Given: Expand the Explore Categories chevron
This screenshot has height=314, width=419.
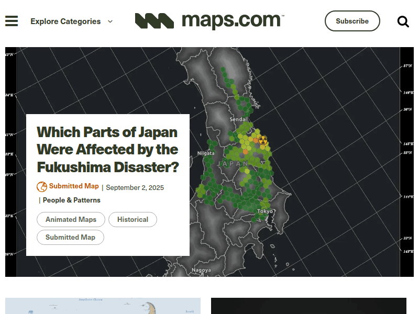Looking at the screenshot, I should coord(109,21).
